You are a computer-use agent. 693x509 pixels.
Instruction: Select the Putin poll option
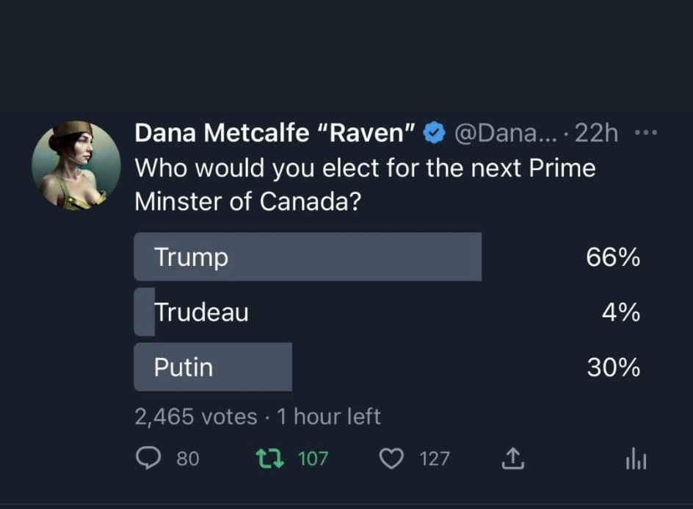(x=387, y=367)
